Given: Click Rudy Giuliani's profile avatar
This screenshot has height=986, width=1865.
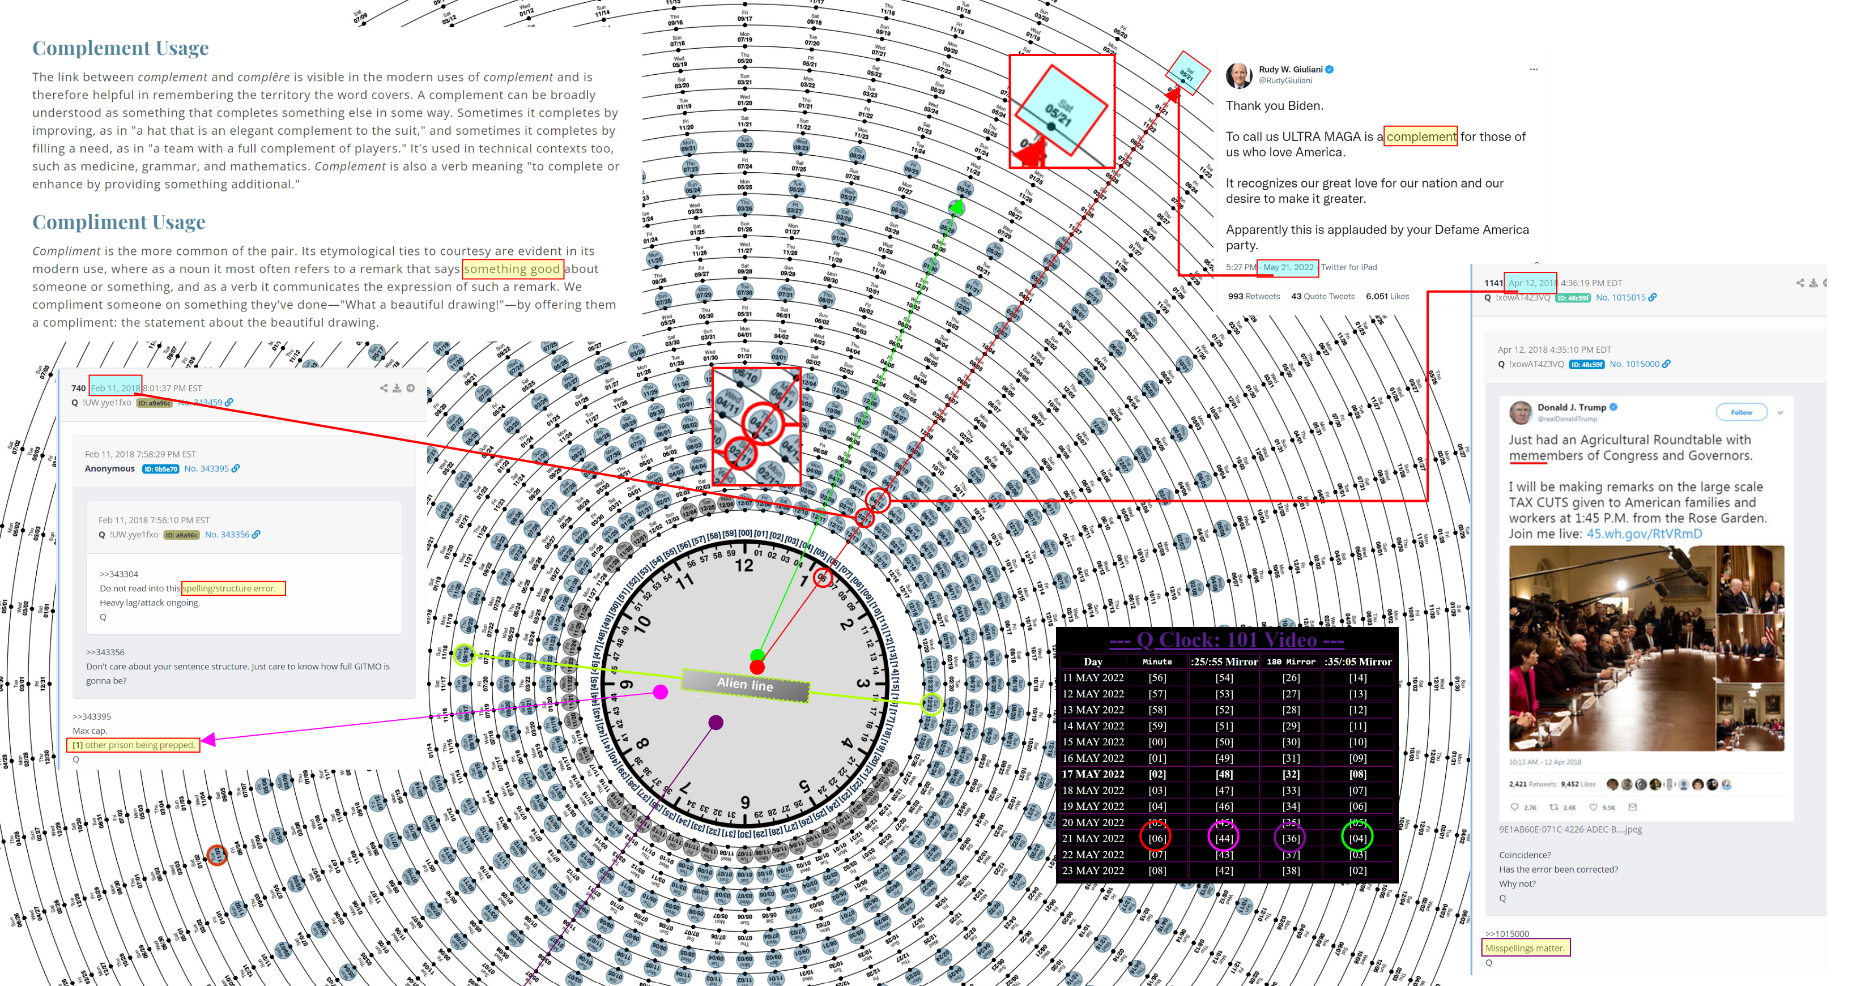Looking at the screenshot, I should 1239,75.
